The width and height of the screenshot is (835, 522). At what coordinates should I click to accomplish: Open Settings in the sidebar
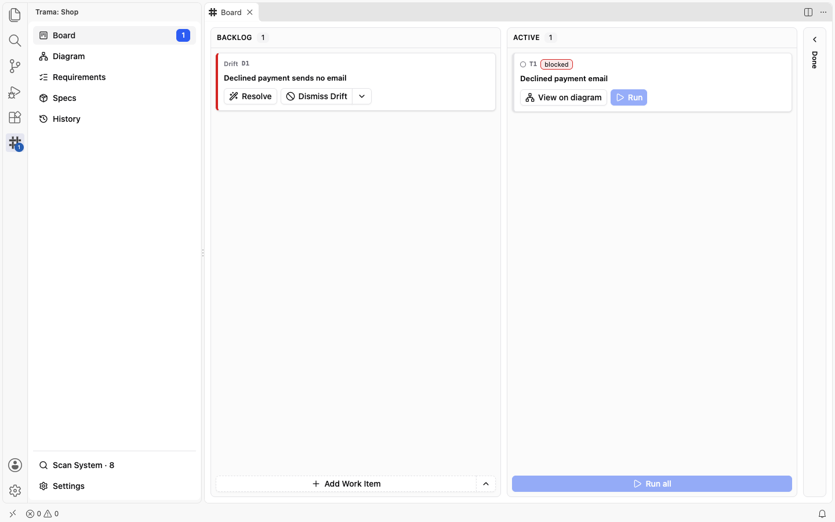115,486
